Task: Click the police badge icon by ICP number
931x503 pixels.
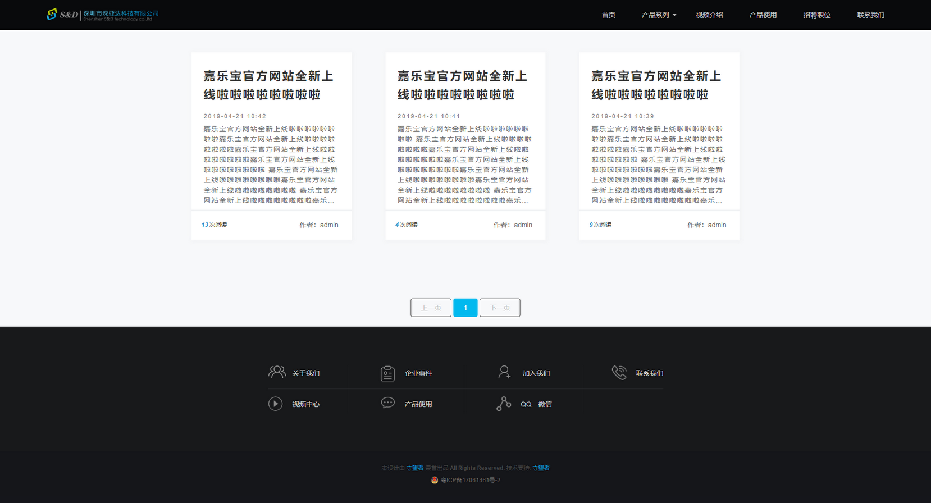Action: (434, 480)
